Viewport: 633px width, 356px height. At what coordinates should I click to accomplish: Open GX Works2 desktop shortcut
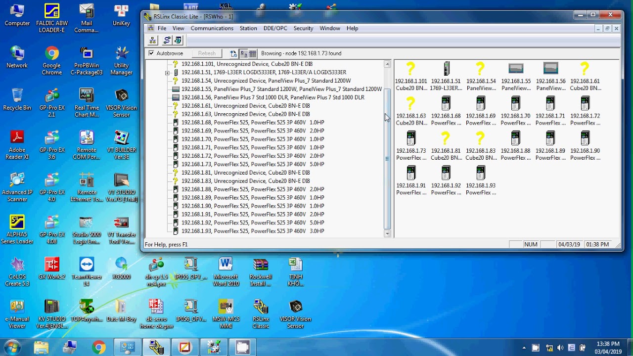click(52, 268)
